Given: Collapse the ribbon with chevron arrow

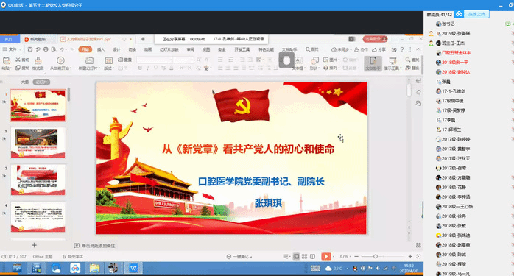Looking at the screenshot, I should point(418,49).
